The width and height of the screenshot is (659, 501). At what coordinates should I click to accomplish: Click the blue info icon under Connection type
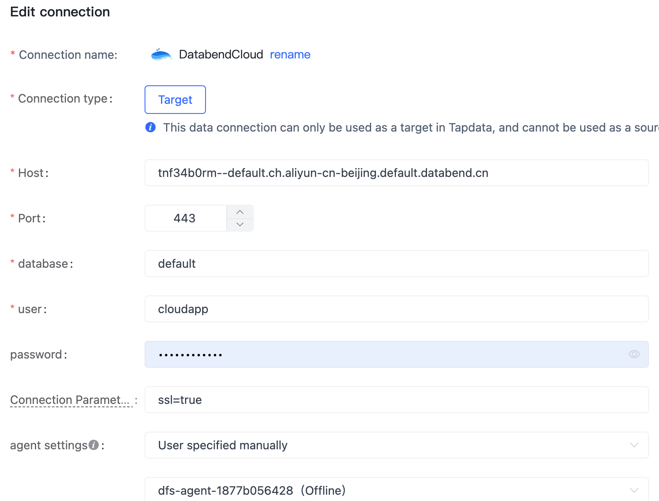click(x=150, y=127)
